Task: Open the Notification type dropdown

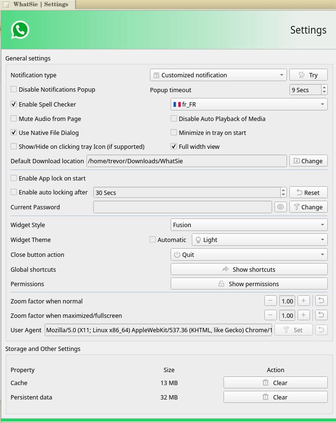Action: (x=218, y=75)
